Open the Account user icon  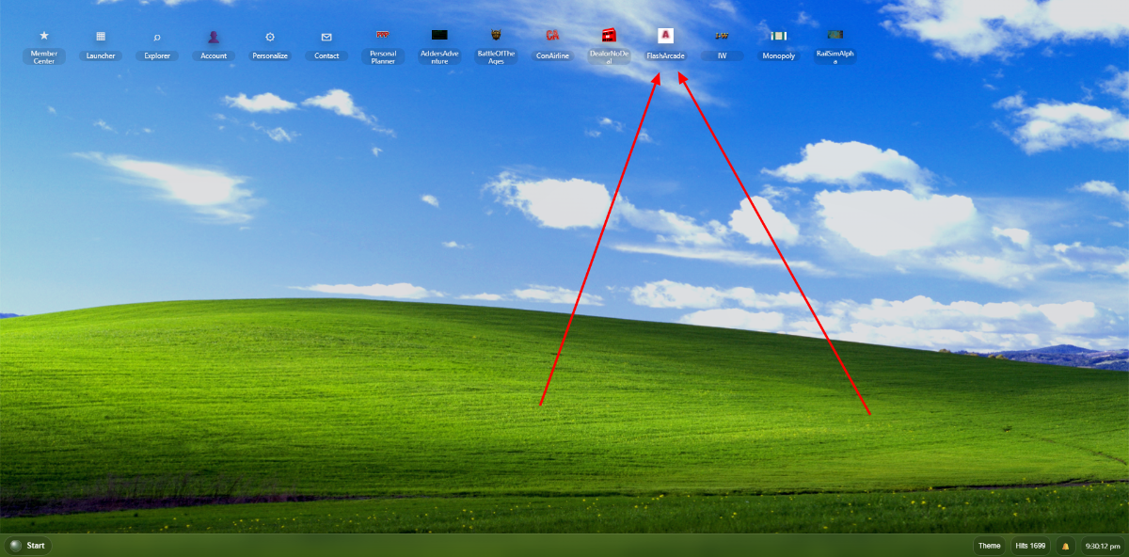point(214,37)
